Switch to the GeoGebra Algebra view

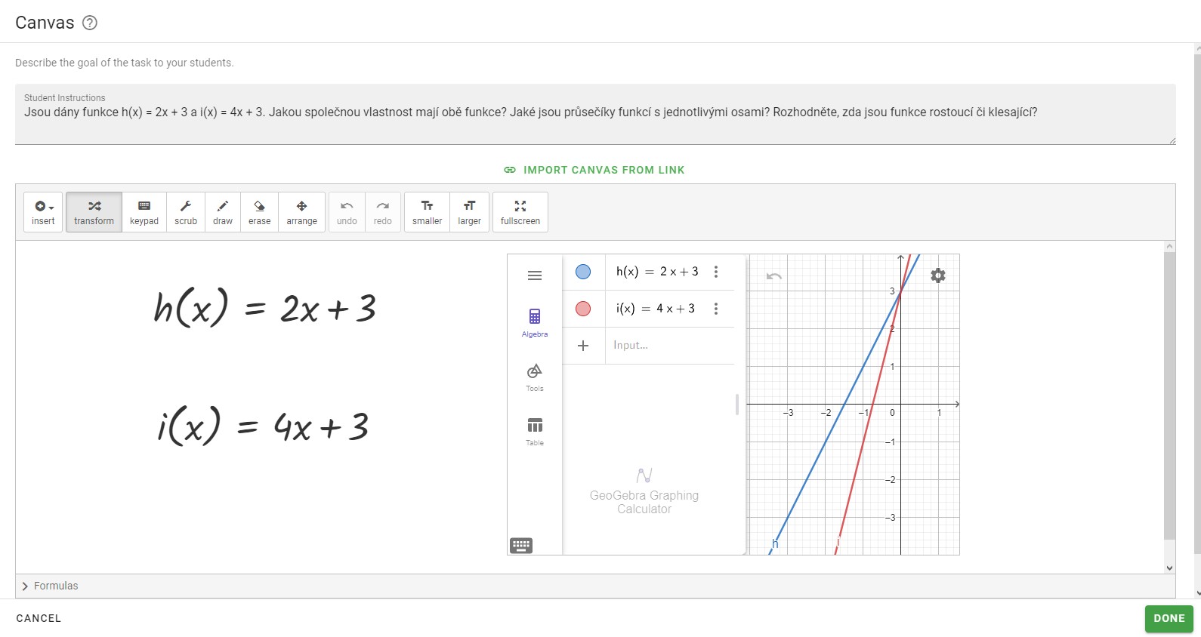coord(535,322)
